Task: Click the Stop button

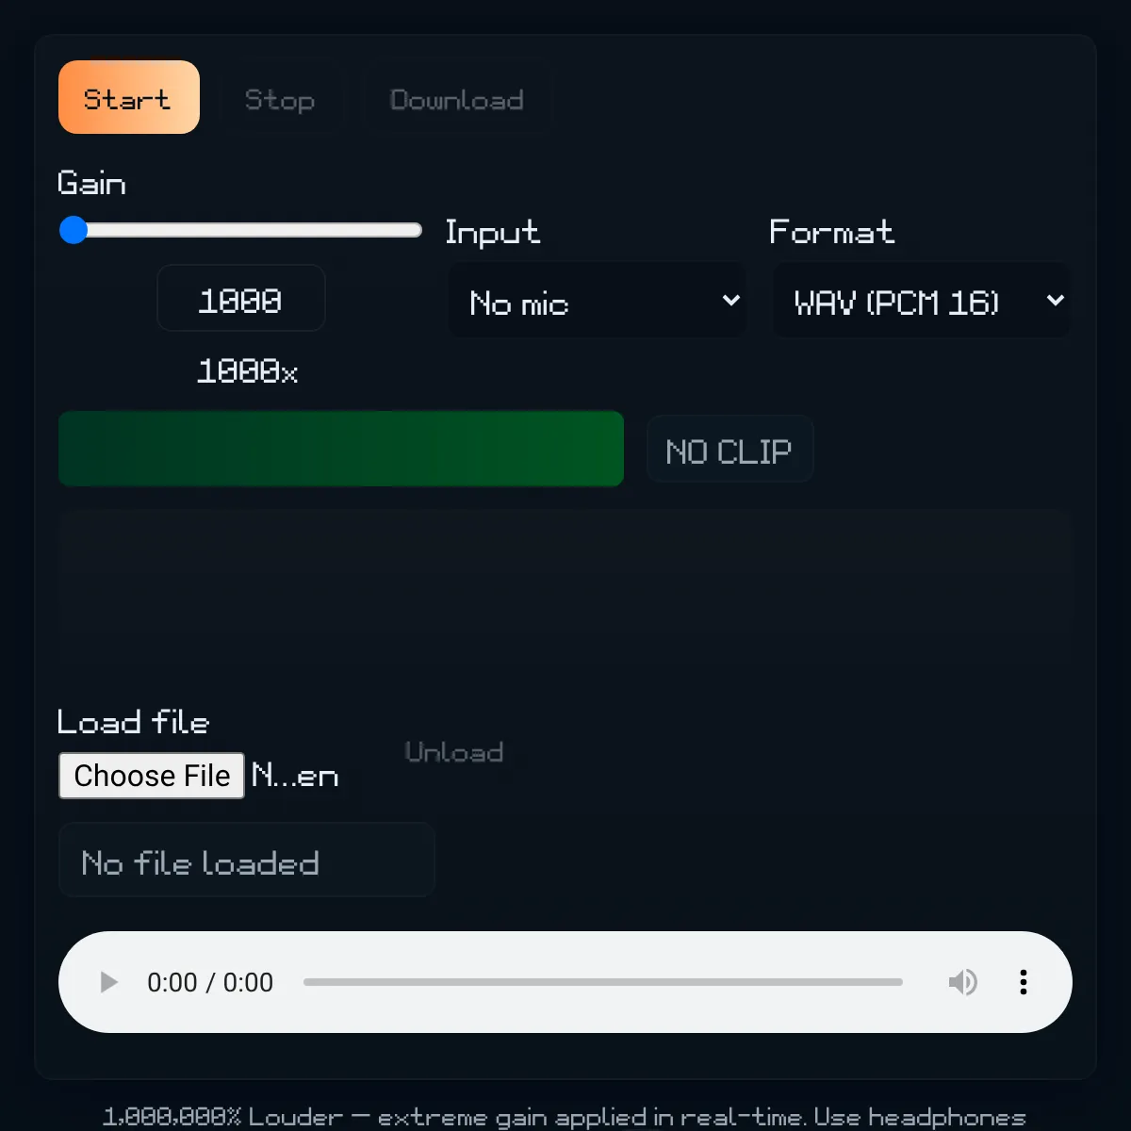Action: click(x=280, y=99)
